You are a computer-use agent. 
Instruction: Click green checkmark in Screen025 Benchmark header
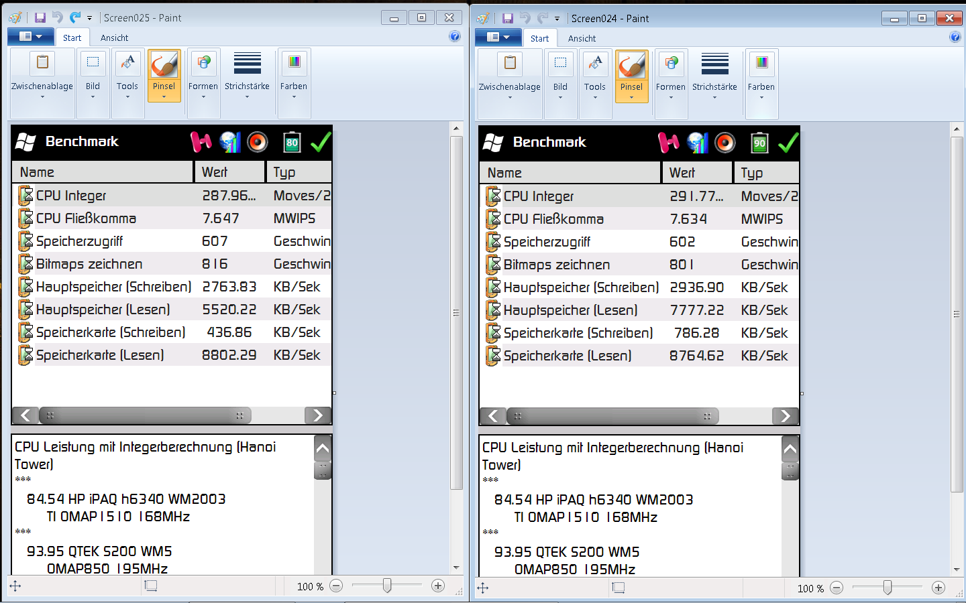point(320,141)
